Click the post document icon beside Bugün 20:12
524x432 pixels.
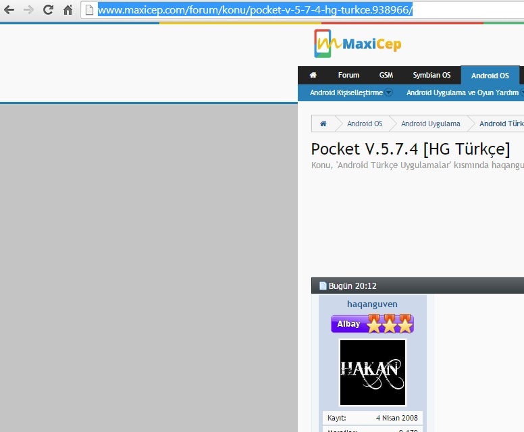[323, 286]
